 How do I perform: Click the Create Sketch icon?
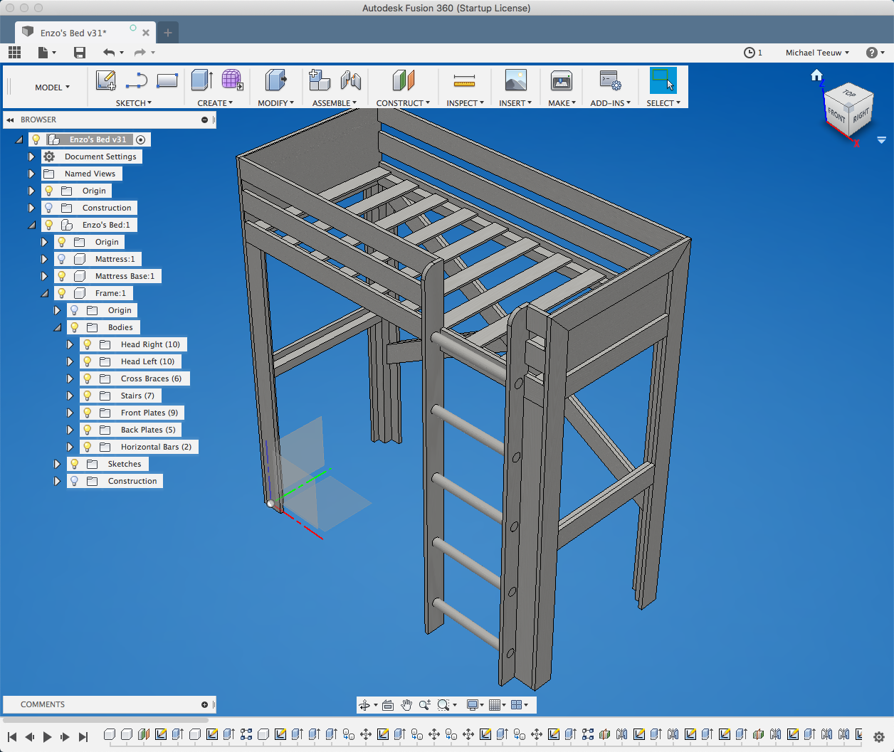coord(106,80)
